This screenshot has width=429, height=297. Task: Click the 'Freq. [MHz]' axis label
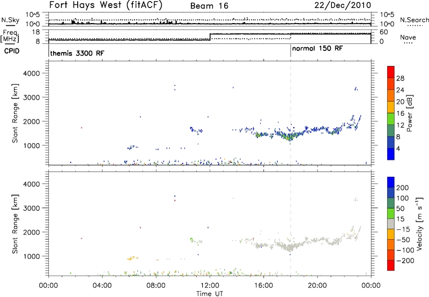pyautogui.click(x=11, y=36)
